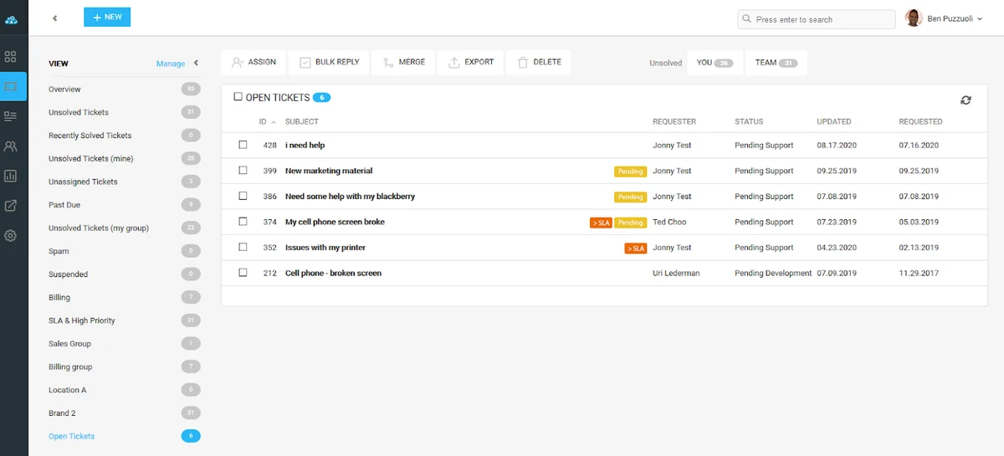Click the search input field
Viewport: 1004px width, 456px height.
(817, 19)
